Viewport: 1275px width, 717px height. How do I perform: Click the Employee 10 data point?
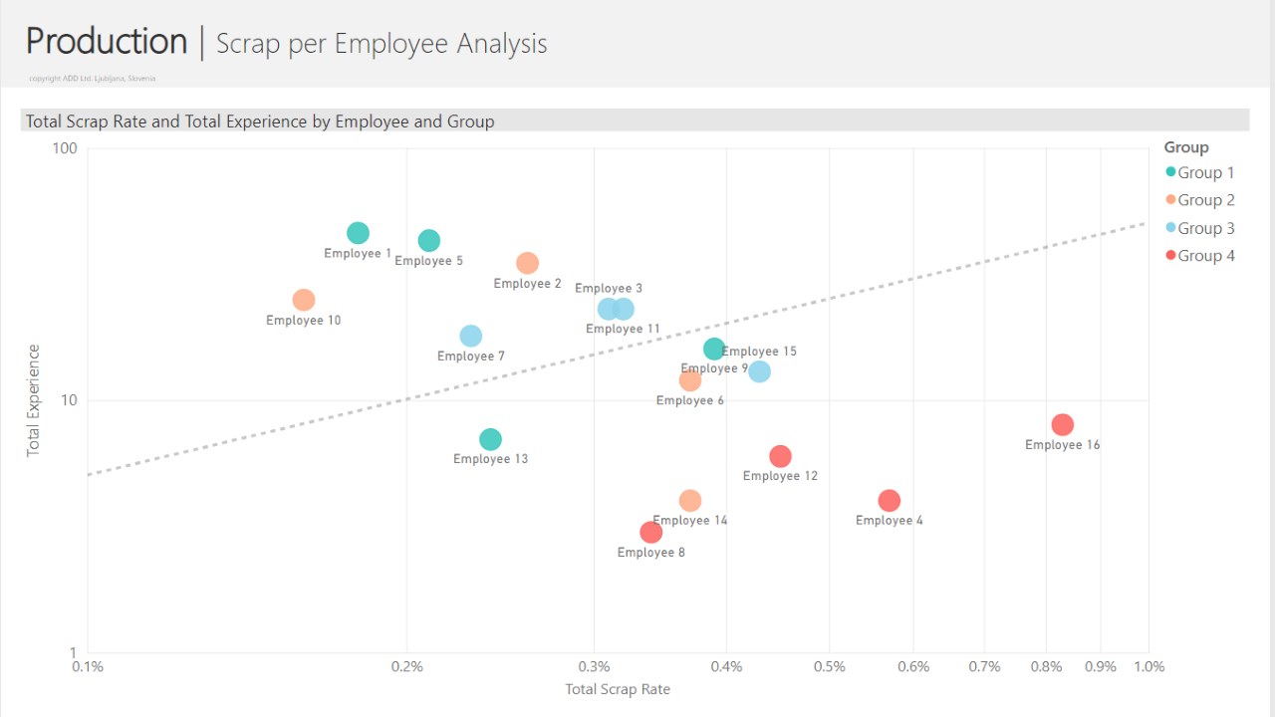pos(304,300)
